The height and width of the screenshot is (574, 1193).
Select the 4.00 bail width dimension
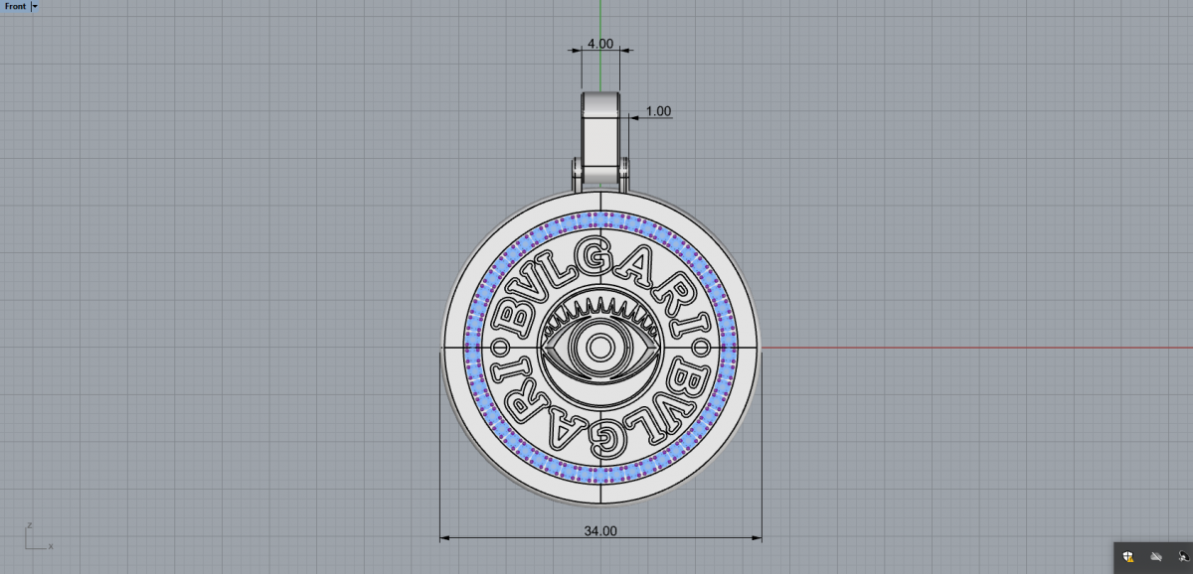(600, 45)
